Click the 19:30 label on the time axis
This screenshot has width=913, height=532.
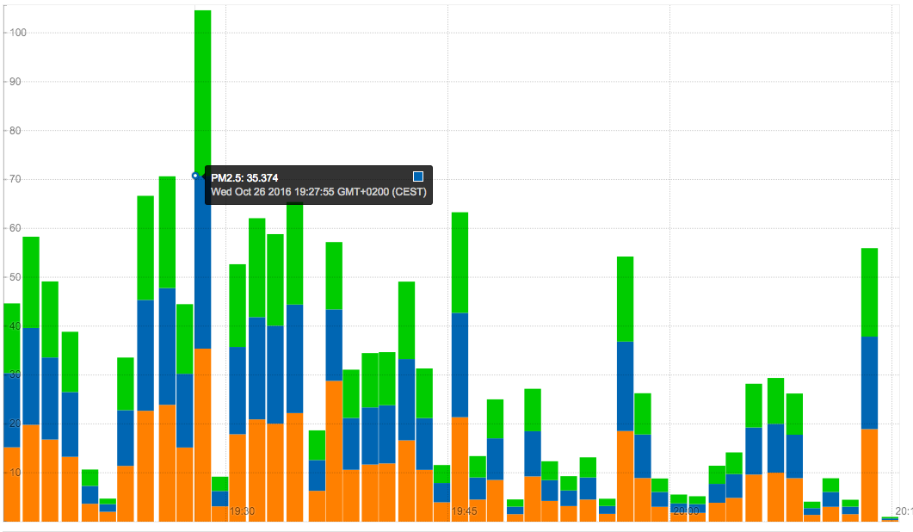241,511
